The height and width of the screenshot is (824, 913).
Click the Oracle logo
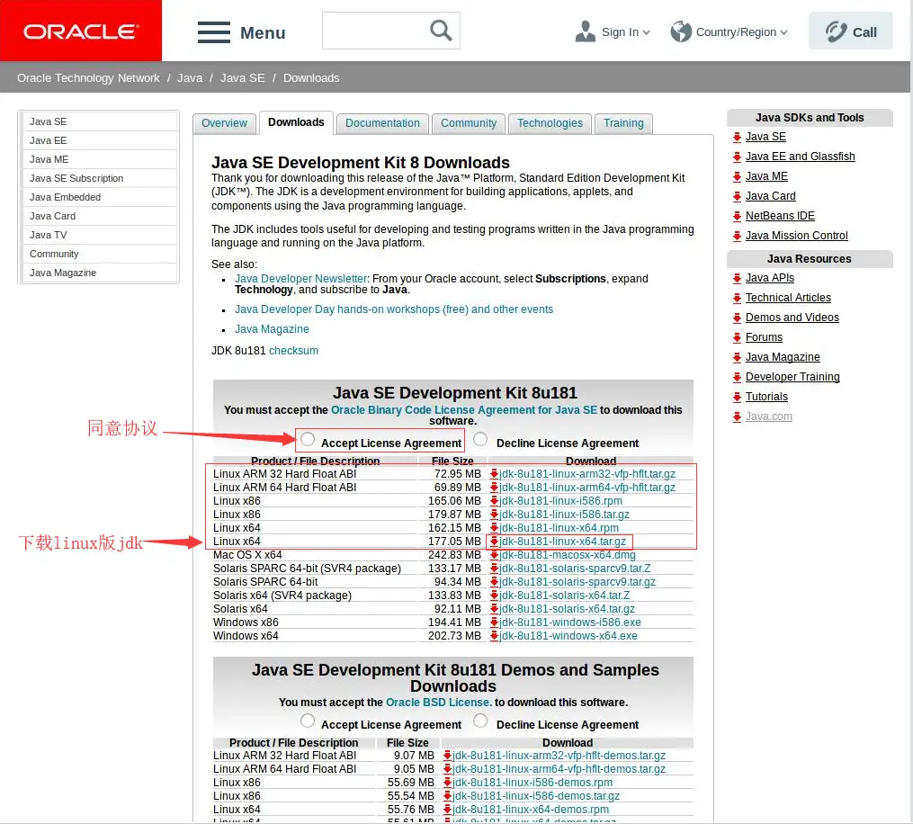[81, 31]
